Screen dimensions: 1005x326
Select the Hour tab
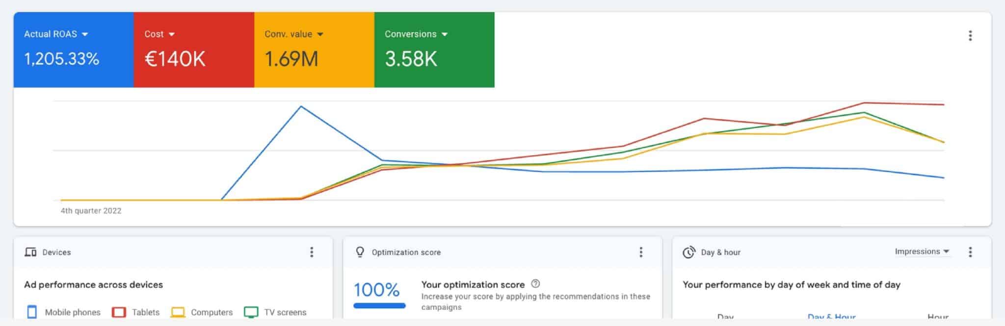click(937, 317)
